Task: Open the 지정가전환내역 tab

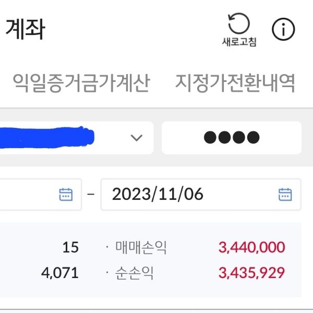Action: 235,82
